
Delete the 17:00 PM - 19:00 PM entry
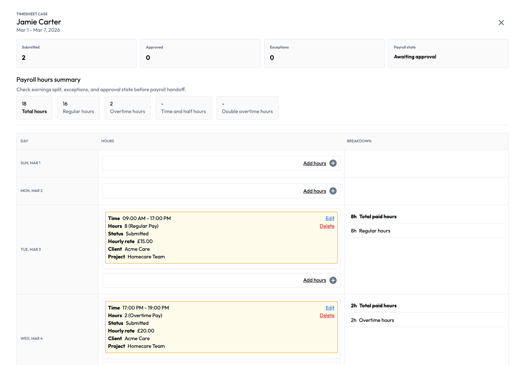pyautogui.click(x=327, y=315)
